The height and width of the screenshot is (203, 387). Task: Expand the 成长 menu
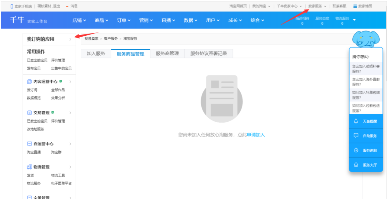click(235, 20)
